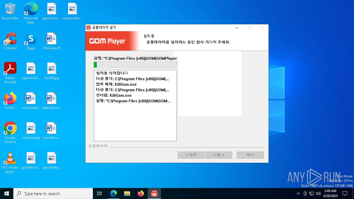Screen dimensions: 354x199
Task: Open Firefox from the taskbar
Action: 141,193
